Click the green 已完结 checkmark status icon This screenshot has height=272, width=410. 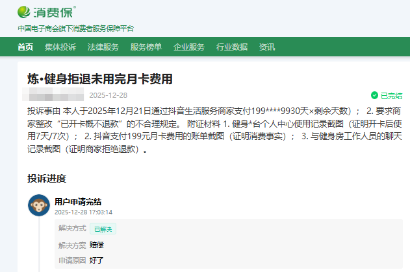click(374, 95)
